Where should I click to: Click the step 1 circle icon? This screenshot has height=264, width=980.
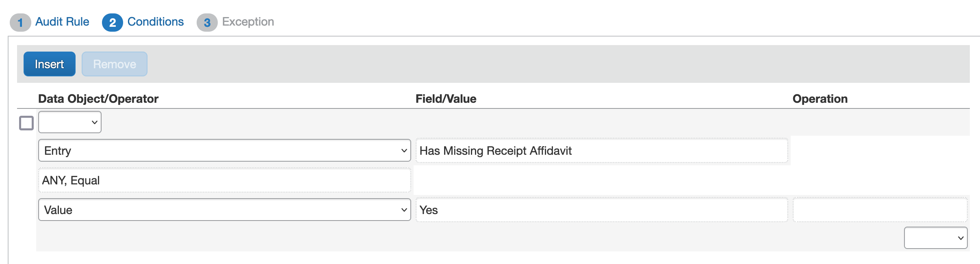[20, 23]
